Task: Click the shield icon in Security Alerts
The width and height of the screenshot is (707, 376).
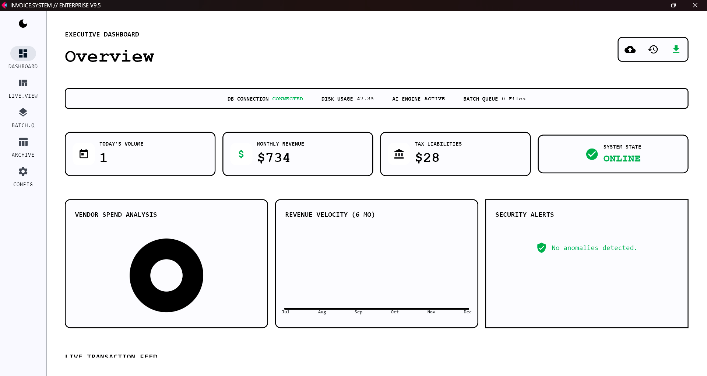Action: tap(541, 248)
